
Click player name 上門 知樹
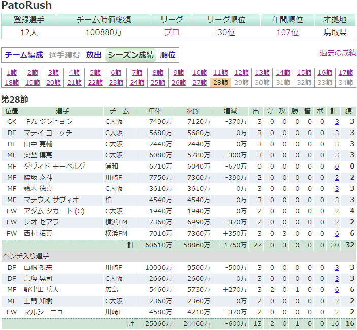38,301
